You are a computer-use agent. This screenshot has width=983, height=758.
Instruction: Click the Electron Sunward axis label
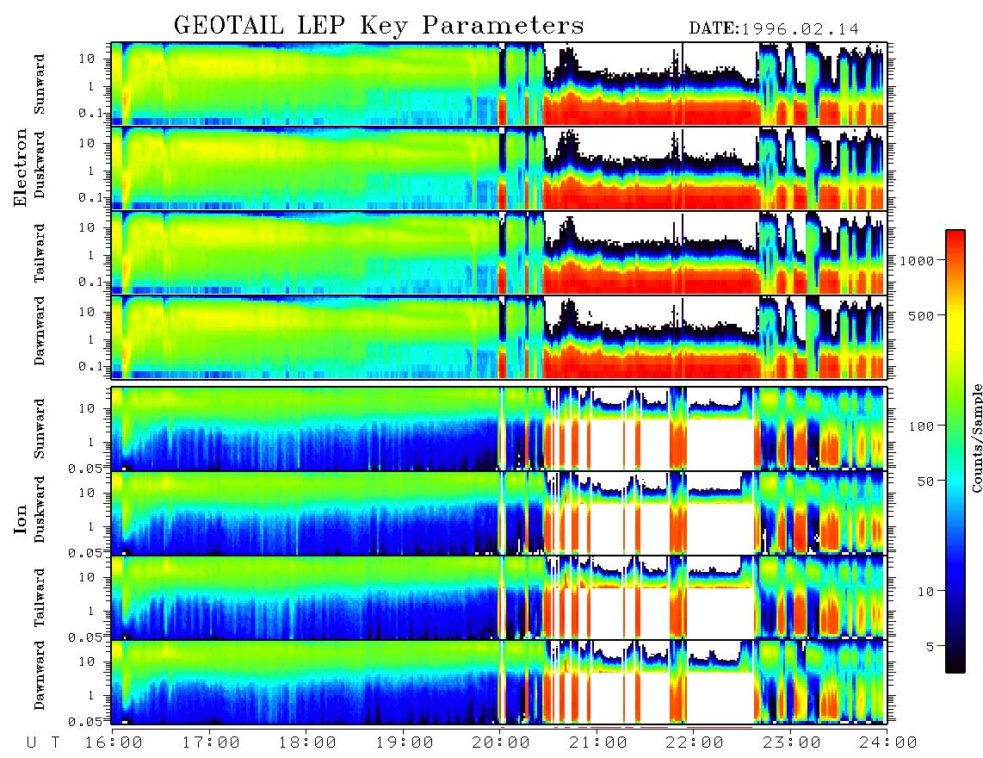[40, 84]
